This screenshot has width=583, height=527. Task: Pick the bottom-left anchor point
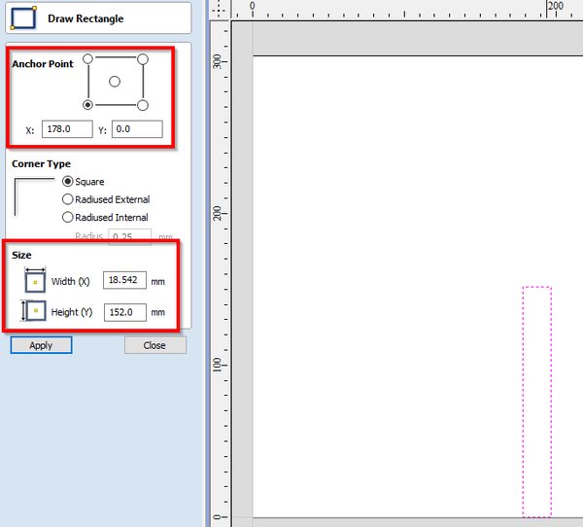pos(89,105)
